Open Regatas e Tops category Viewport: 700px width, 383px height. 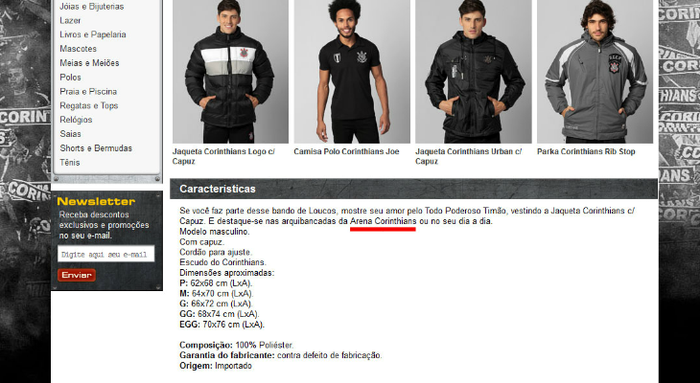coord(89,105)
